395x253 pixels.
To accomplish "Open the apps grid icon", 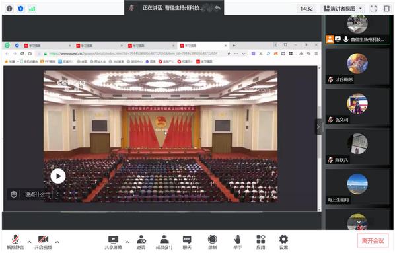I will (261, 242).
